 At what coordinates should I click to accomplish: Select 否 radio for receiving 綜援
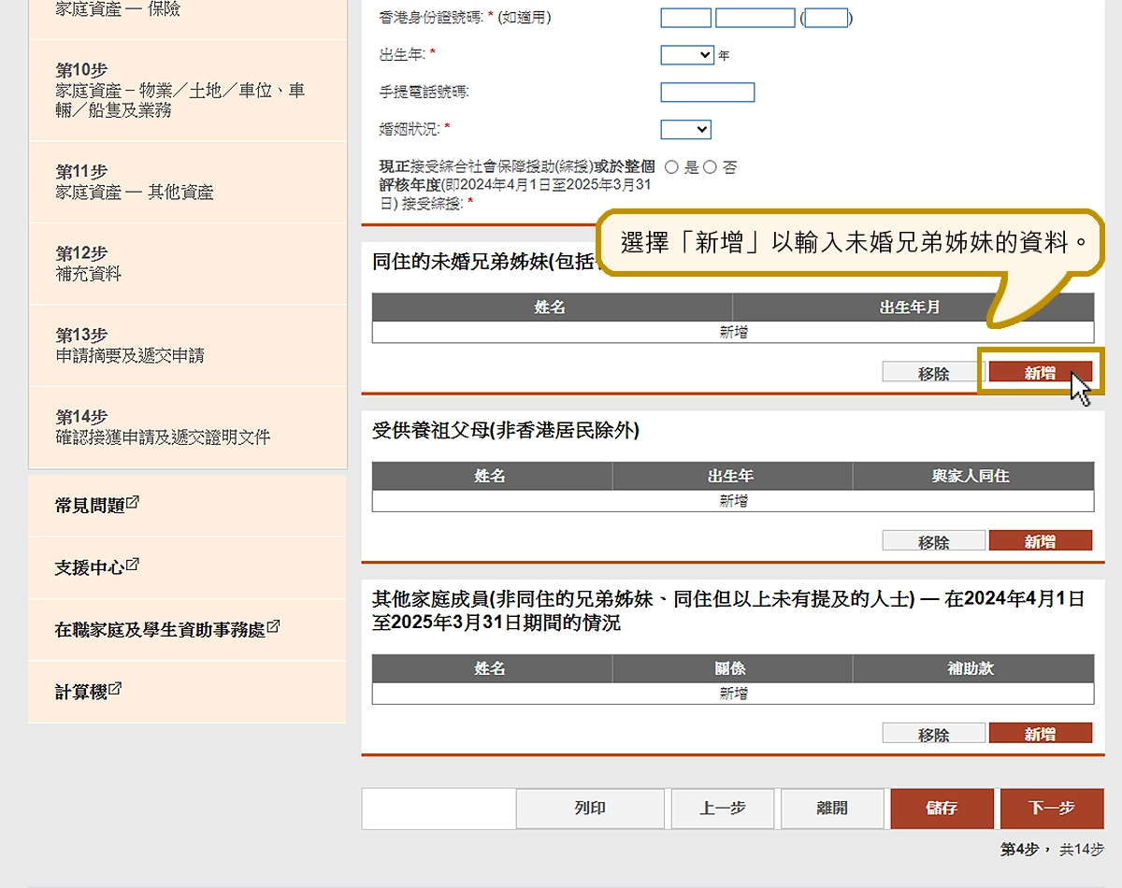710,167
